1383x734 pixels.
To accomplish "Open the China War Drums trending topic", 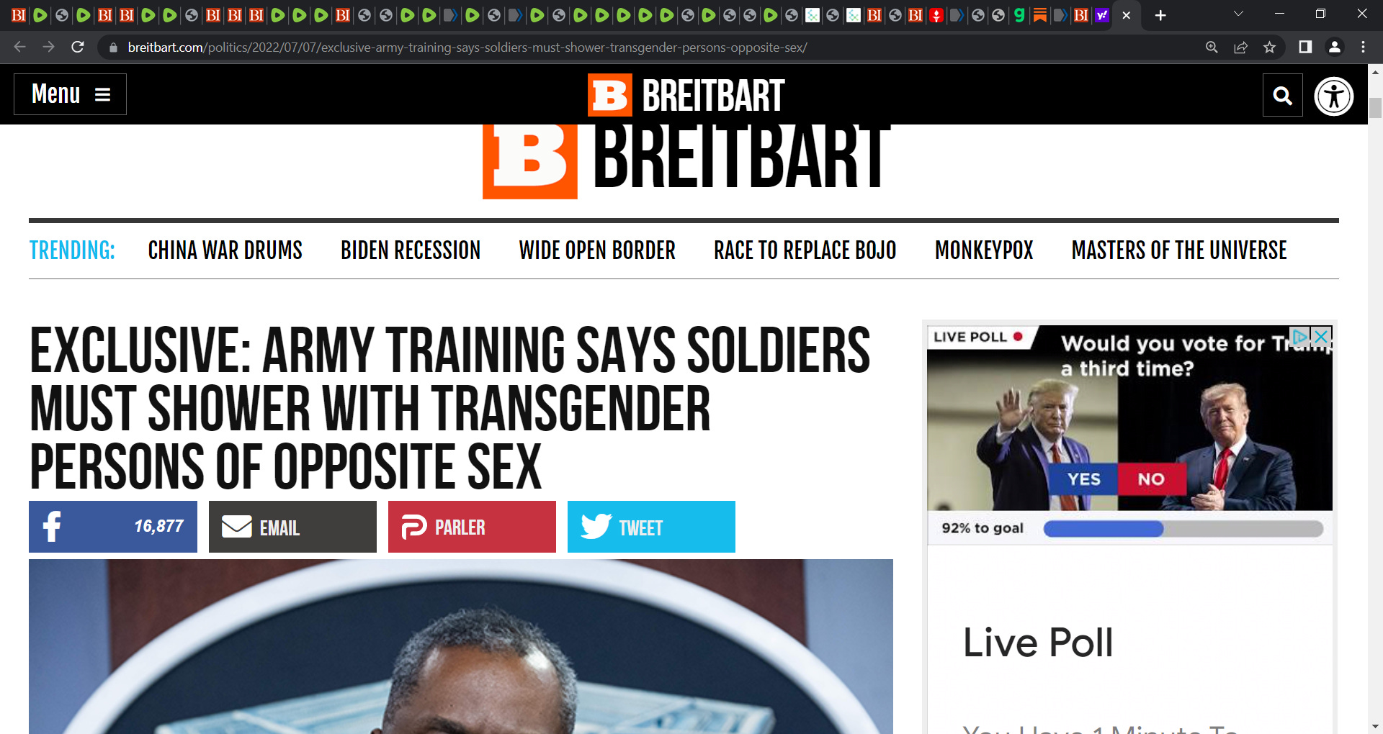I will 225,250.
